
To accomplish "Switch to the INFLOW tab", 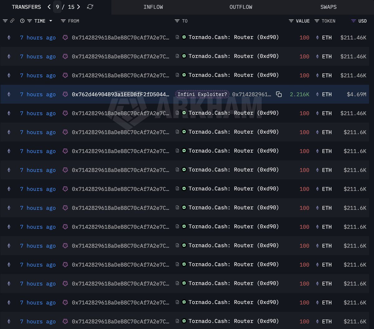I will coord(153,7).
